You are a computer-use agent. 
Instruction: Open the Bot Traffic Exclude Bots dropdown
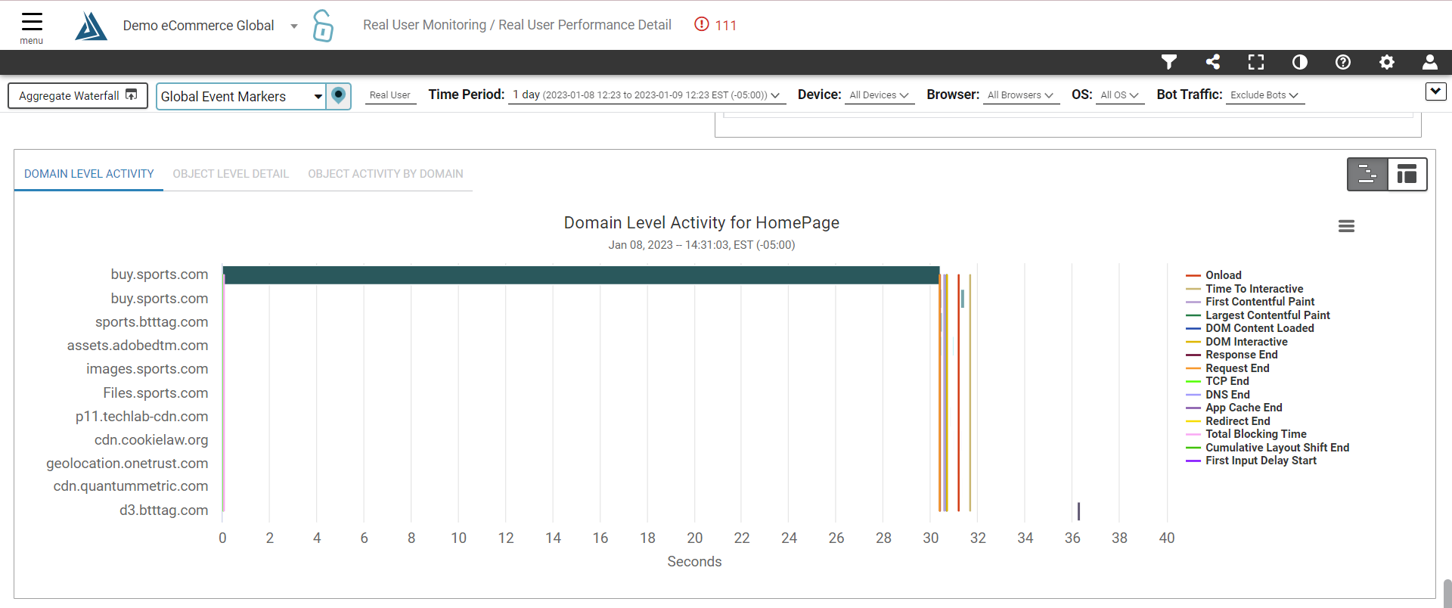point(1264,95)
